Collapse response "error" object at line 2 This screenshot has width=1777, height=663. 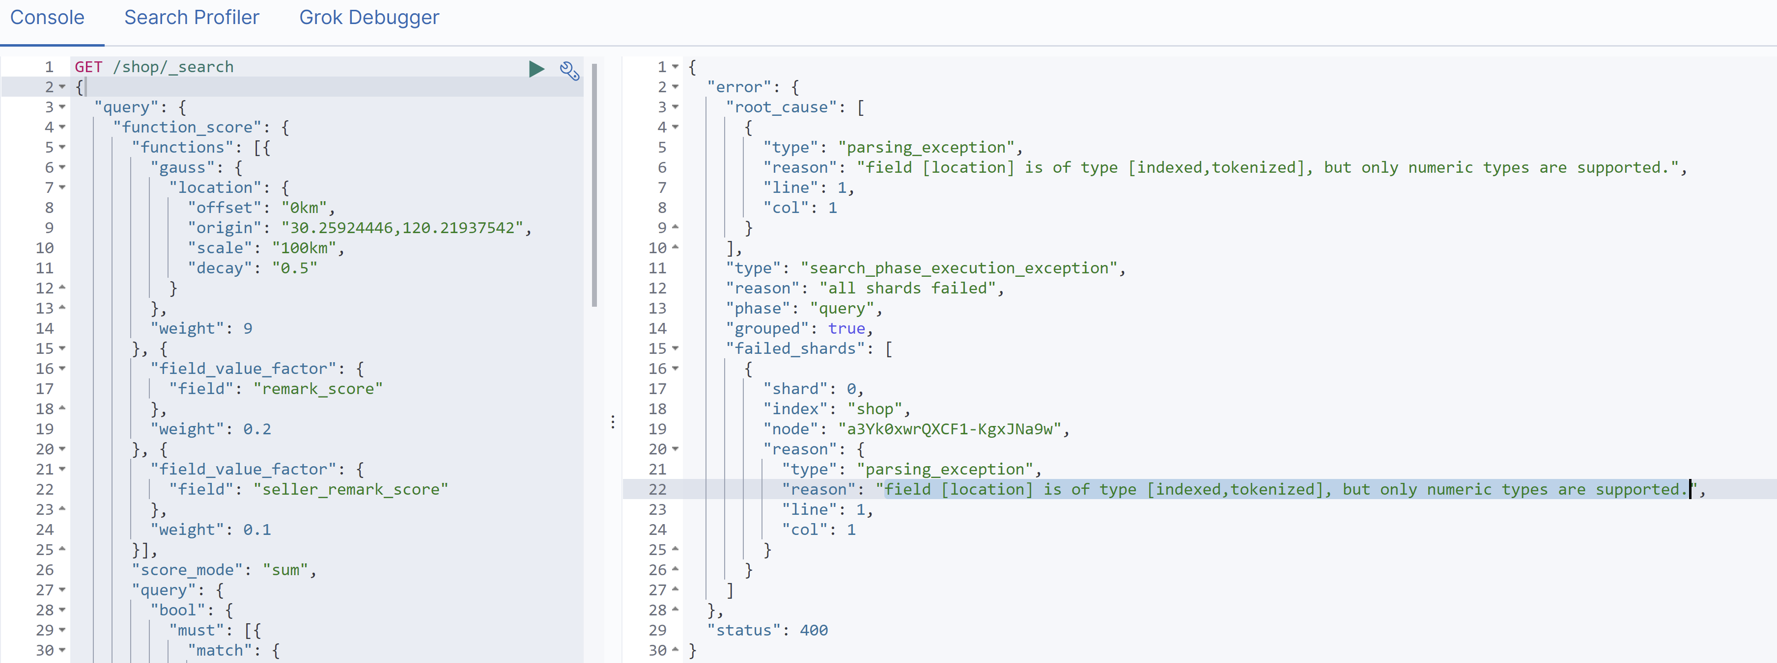click(676, 87)
